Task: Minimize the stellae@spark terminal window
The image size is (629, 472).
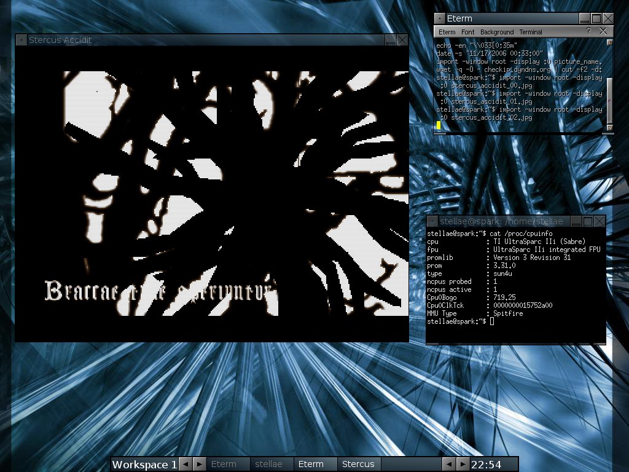Action: (x=576, y=221)
